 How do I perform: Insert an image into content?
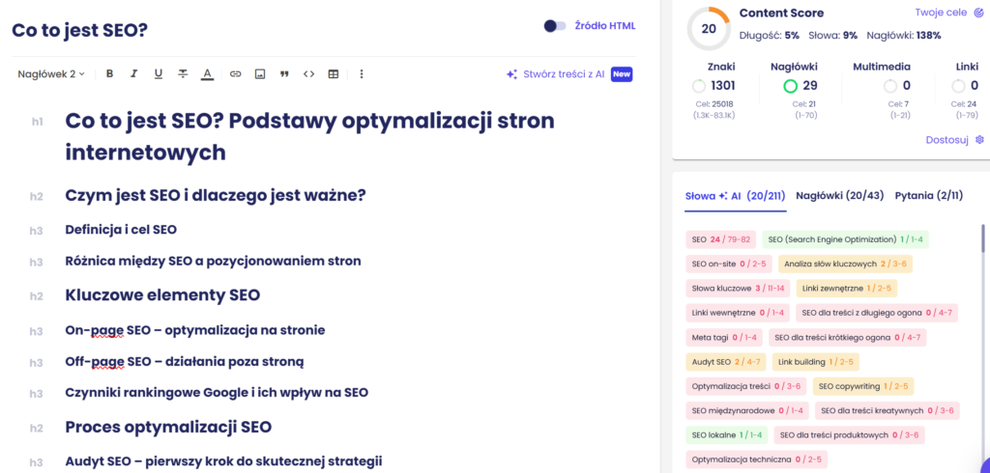[259, 73]
